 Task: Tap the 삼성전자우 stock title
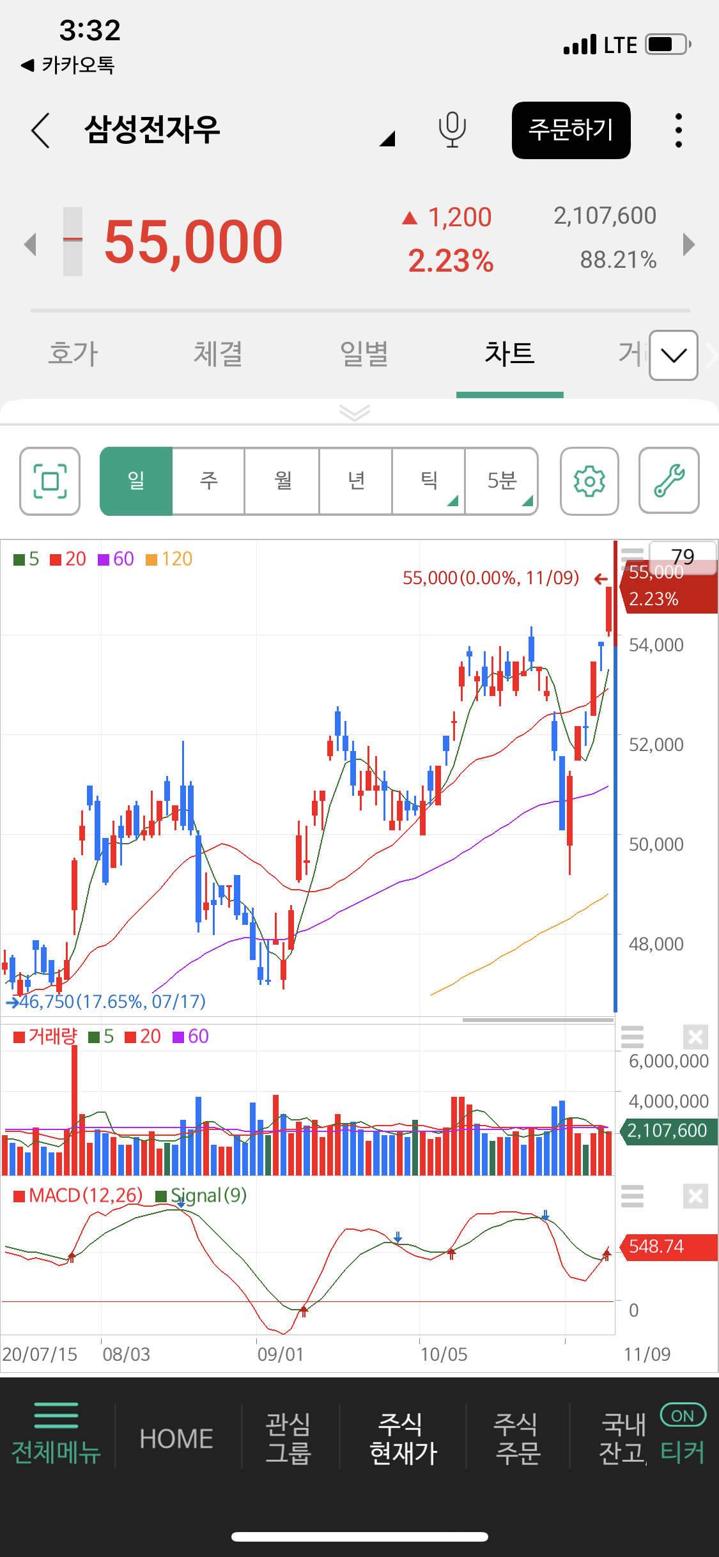coord(152,129)
